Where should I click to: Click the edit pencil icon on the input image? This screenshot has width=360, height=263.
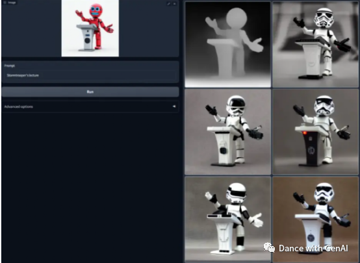tap(169, 4)
